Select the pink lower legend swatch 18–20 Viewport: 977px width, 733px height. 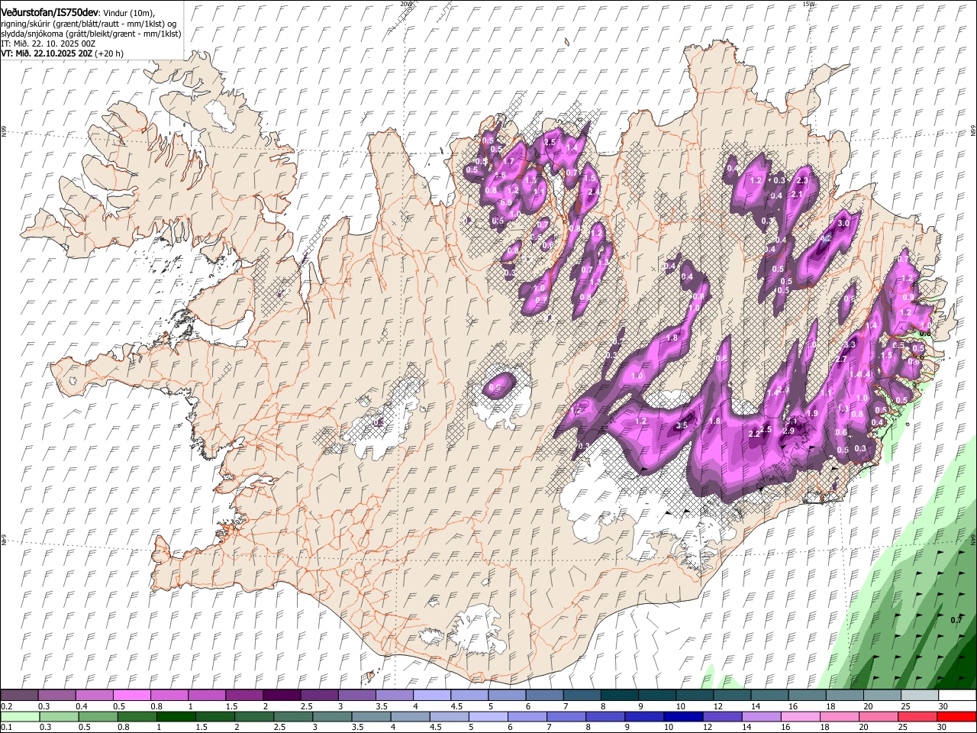[838, 717]
